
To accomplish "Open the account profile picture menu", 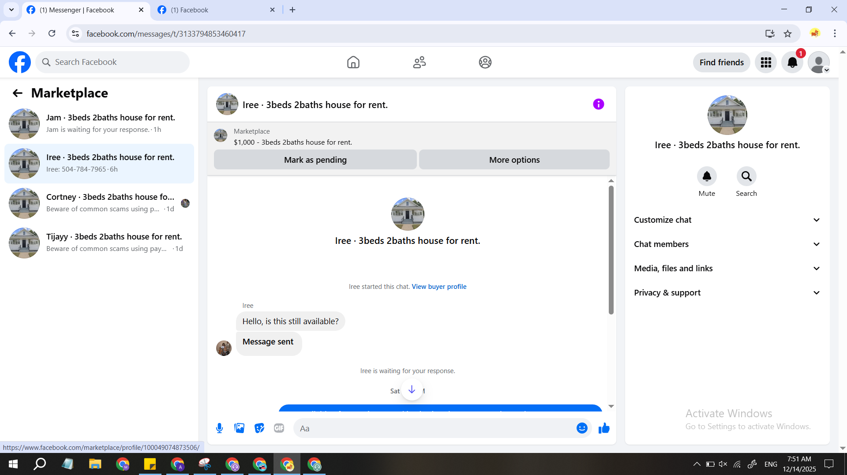I will tap(819, 62).
